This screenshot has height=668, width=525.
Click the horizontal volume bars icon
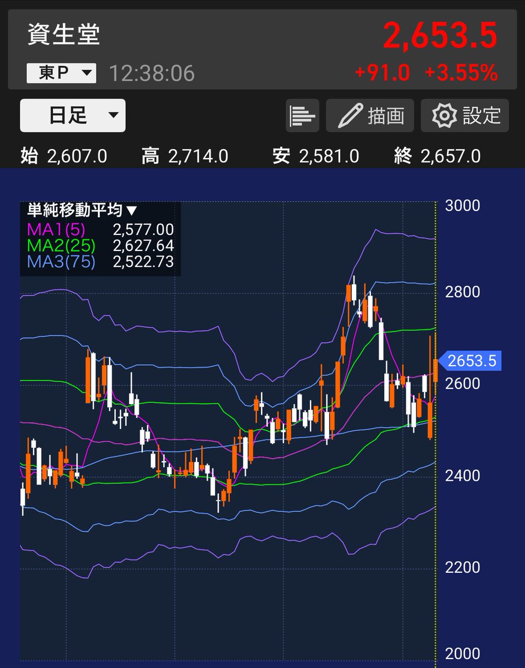click(x=303, y=116)
